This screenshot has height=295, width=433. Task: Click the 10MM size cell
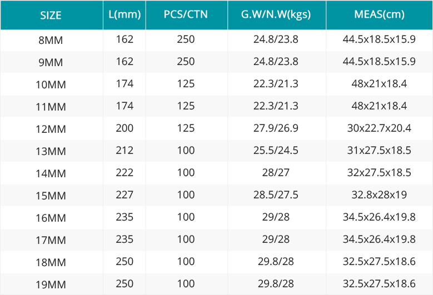(51, 84)
